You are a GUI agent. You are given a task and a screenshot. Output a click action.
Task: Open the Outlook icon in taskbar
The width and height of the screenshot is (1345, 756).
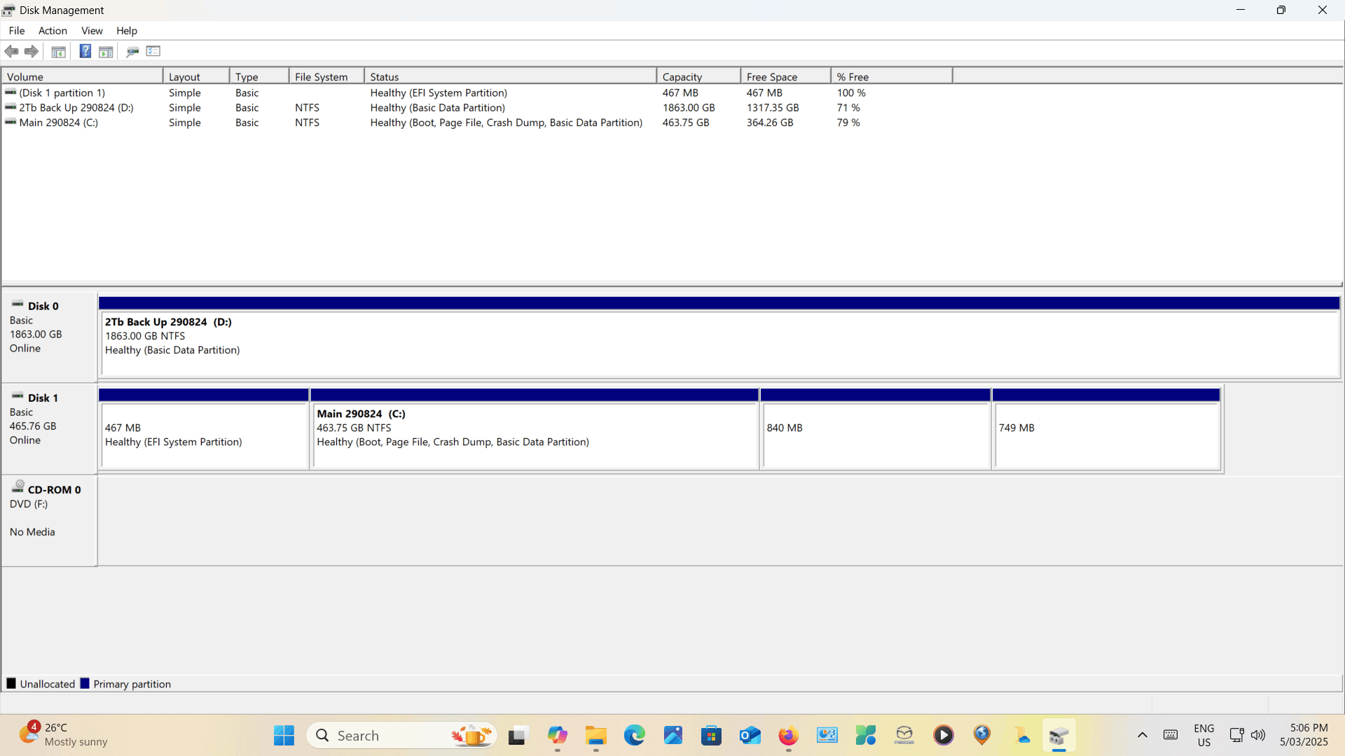(x=750, y=735)
